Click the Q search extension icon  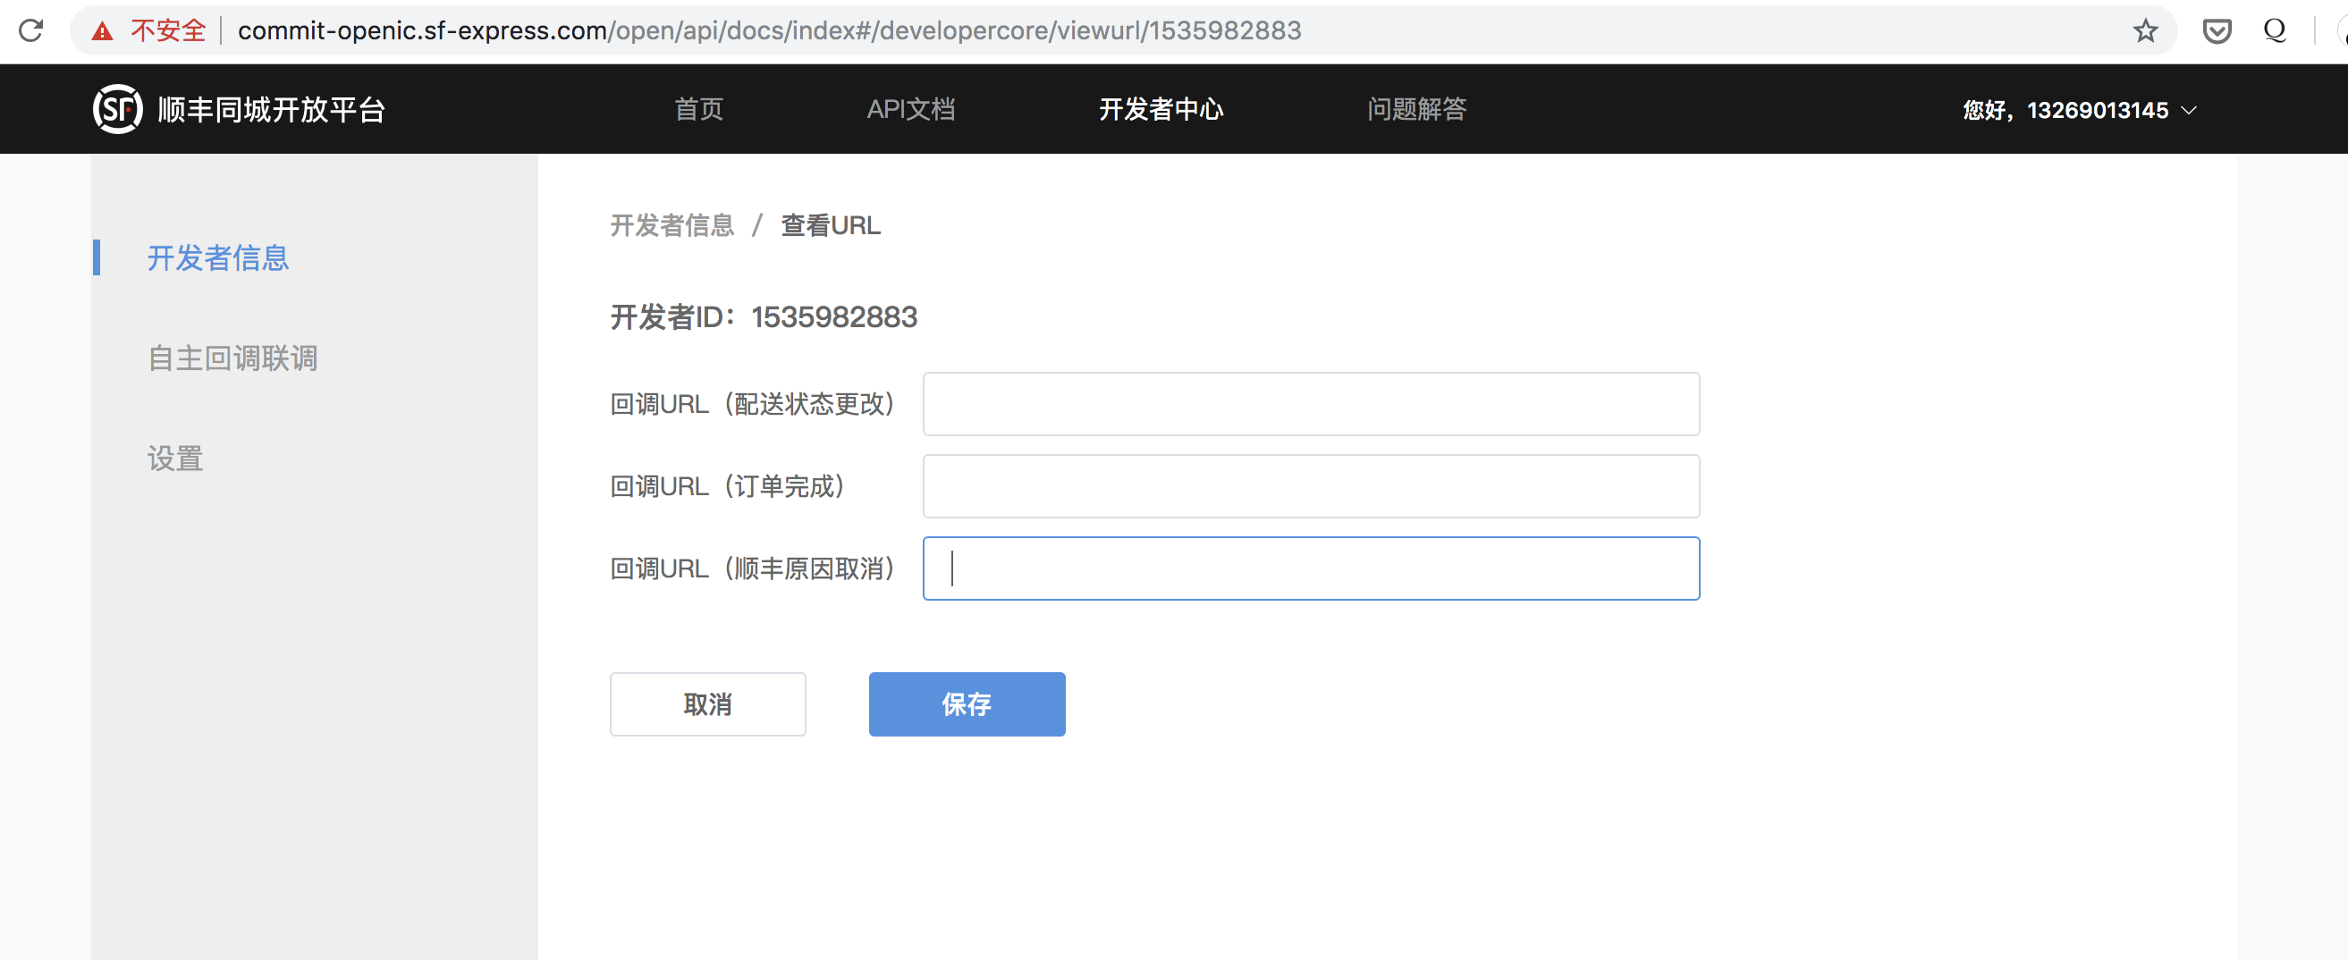(2275, 31)
